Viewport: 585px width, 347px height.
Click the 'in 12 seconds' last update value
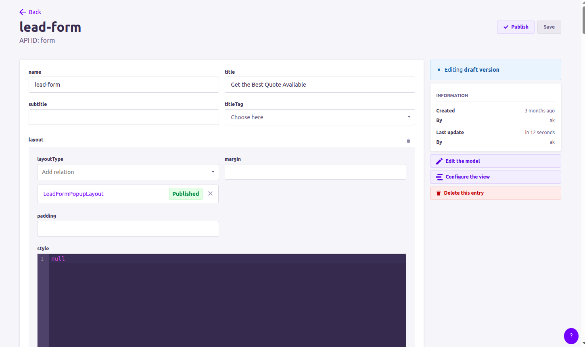click(x=540, y=133)
